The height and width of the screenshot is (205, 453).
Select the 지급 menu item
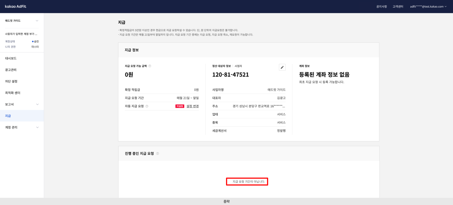tap(8, 116)
